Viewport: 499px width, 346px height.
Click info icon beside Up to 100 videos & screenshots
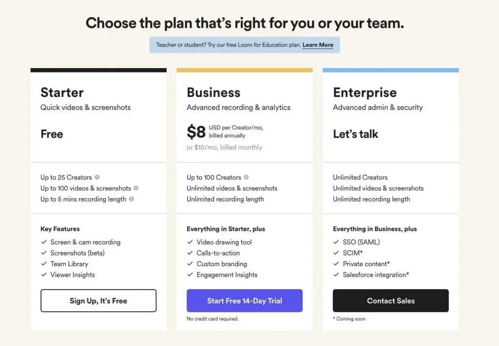point(136,188)
